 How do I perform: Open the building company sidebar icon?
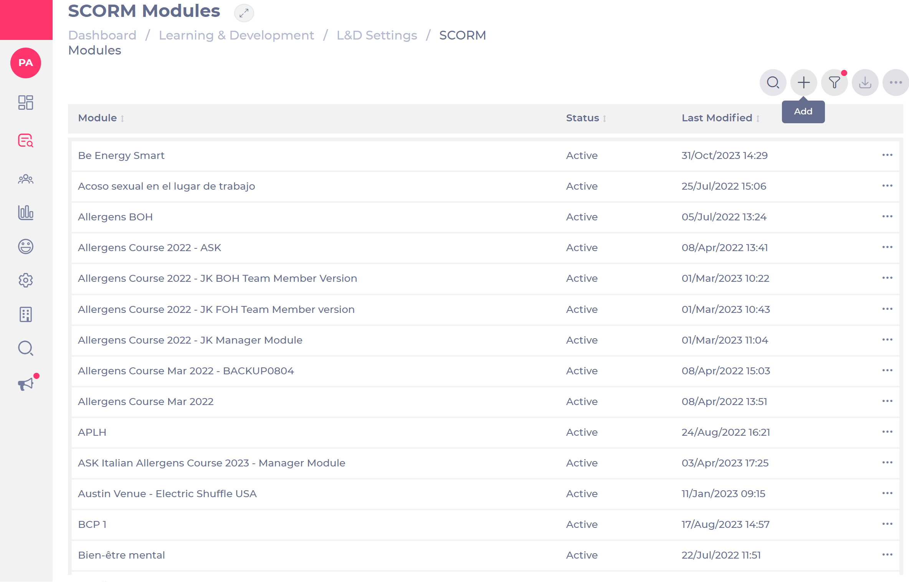[x=26, y=314]
